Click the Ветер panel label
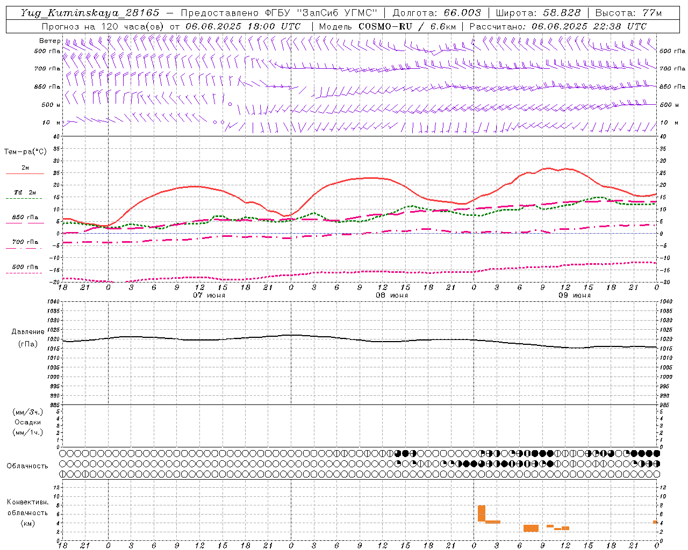Screen dimensions: 688x550 click(x=49, y=41)
